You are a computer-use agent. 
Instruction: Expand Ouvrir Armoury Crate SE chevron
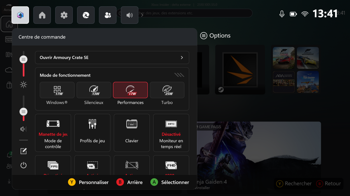coord(182,57)
